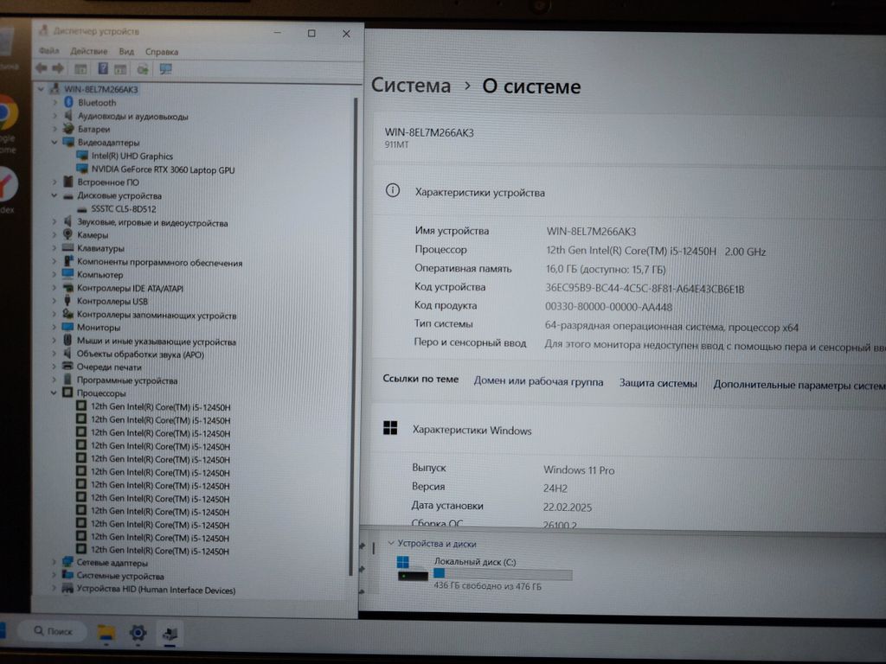Click the Компьютер category icon

pyautogui.click(x=67, y=274)
